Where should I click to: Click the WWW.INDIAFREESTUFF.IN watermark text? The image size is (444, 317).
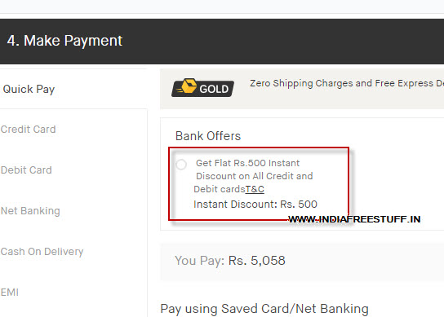click(x=354, y=219)
